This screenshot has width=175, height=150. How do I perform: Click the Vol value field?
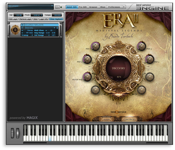pyautogui.click(x=18, y=15)
